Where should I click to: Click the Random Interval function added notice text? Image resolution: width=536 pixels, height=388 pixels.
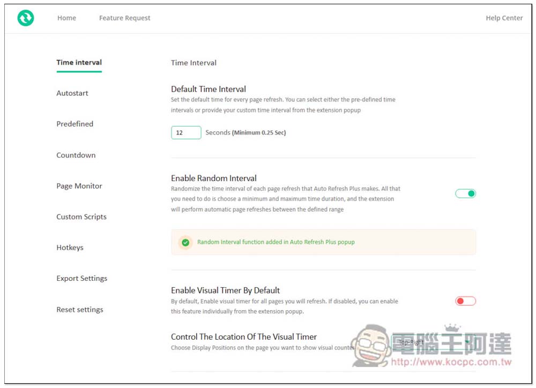[276, 242]
